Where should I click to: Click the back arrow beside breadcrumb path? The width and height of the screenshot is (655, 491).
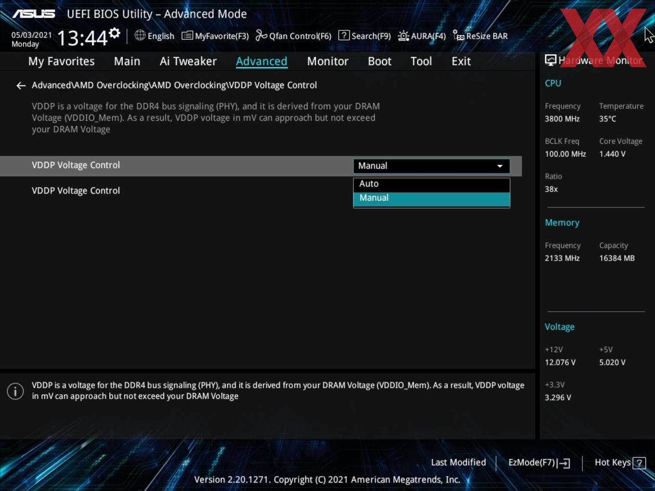[21, 86]
